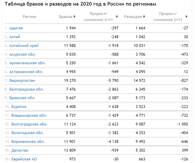Sort table by Браков column arrows
This screenshot has height=163, width=195.
74,16
